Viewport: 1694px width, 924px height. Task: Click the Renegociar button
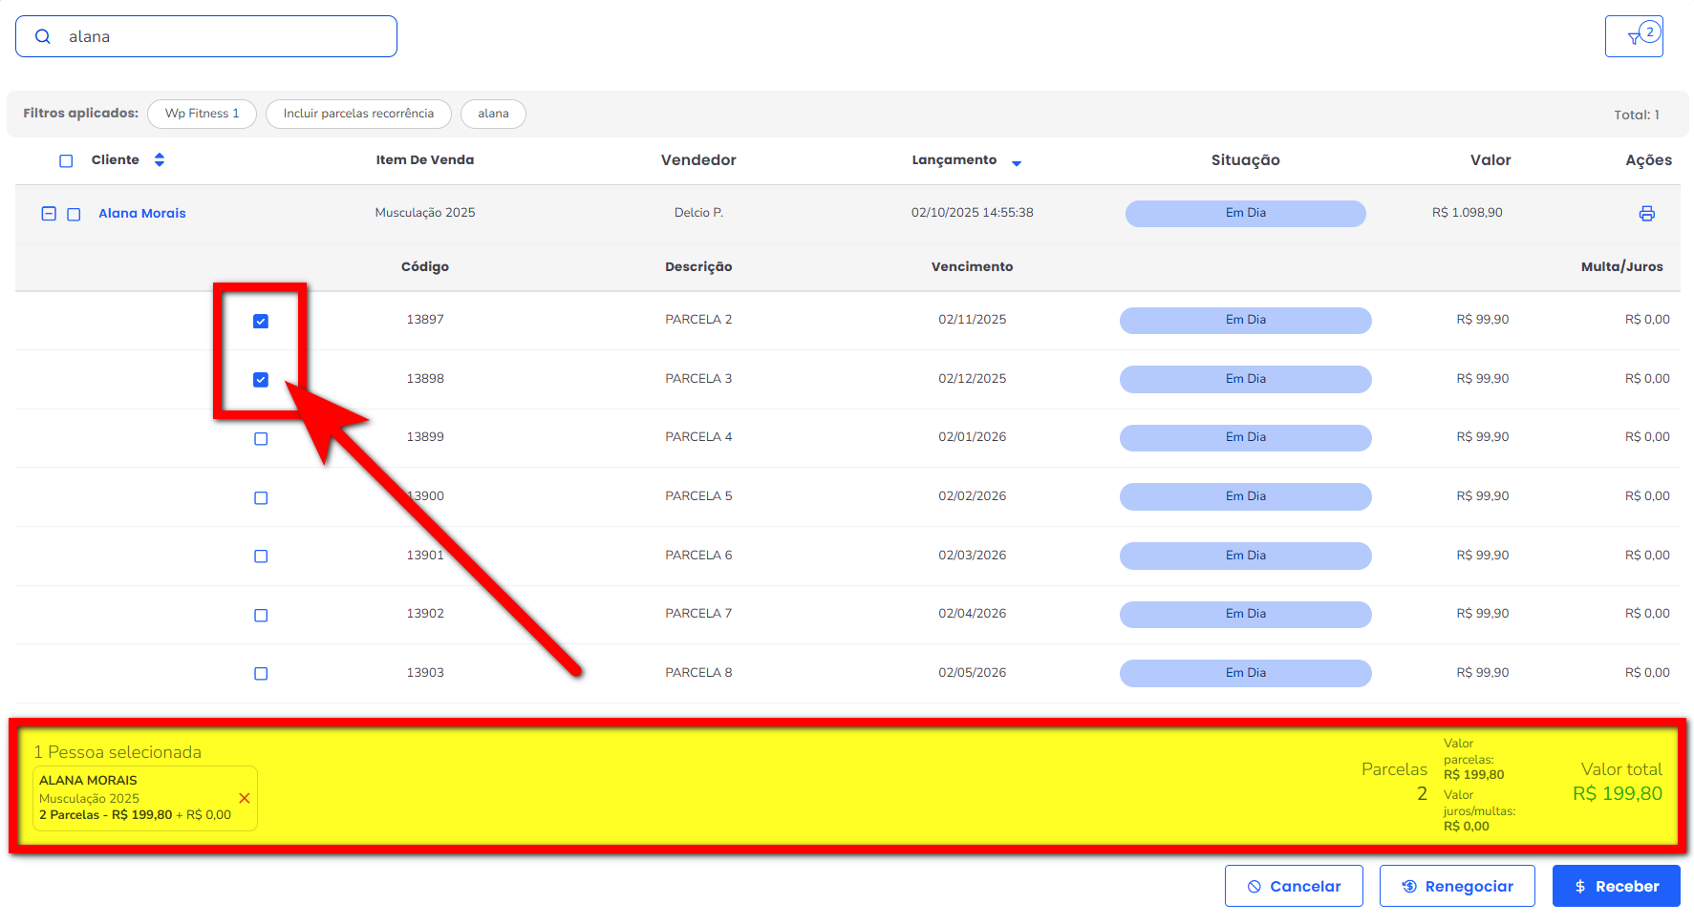pyautogui.click(x=1456, y=886)
